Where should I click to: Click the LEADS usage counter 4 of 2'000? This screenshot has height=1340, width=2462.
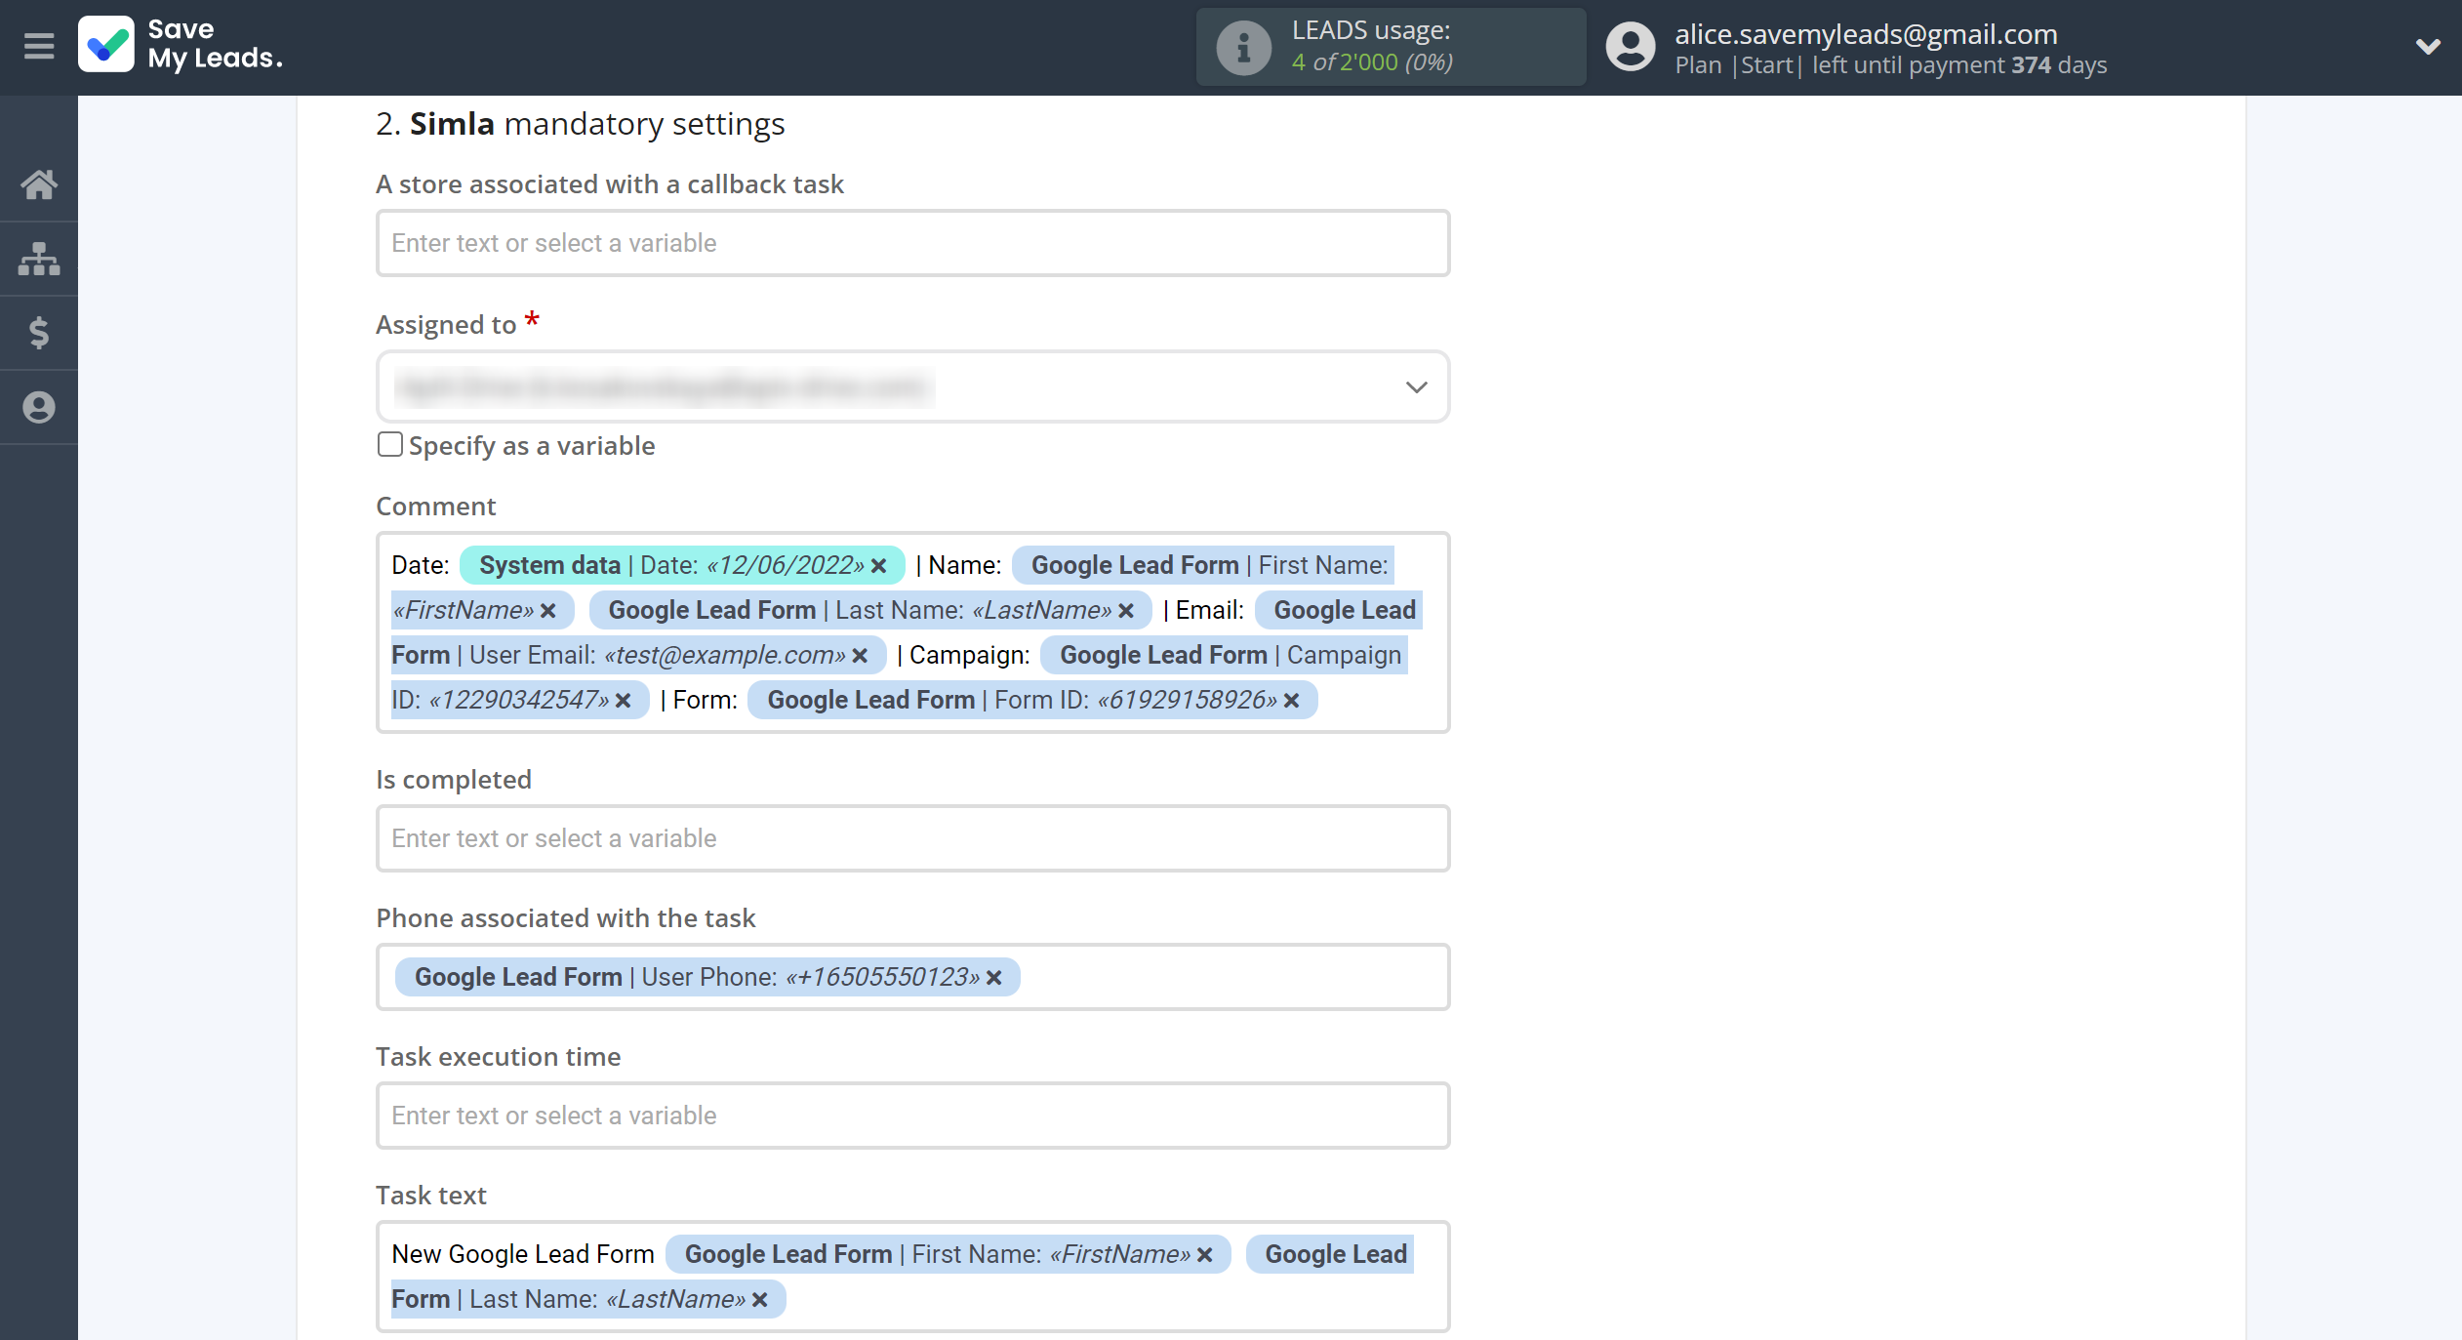pyautogui.click(x=1372, y=62)
